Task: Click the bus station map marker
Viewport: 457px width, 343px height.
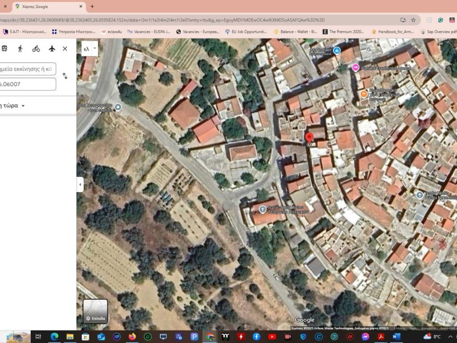Action: coord(118,107)
